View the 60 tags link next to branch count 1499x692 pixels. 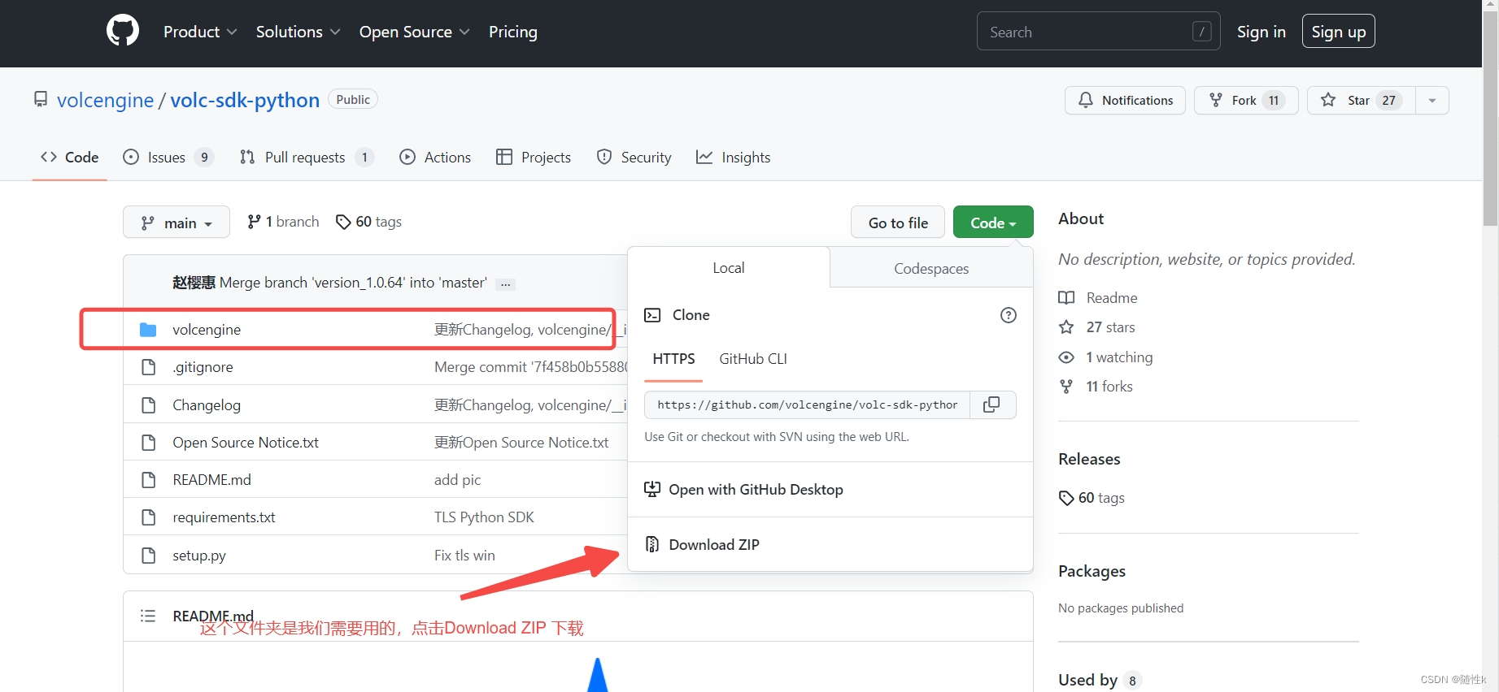click(368, 222)
